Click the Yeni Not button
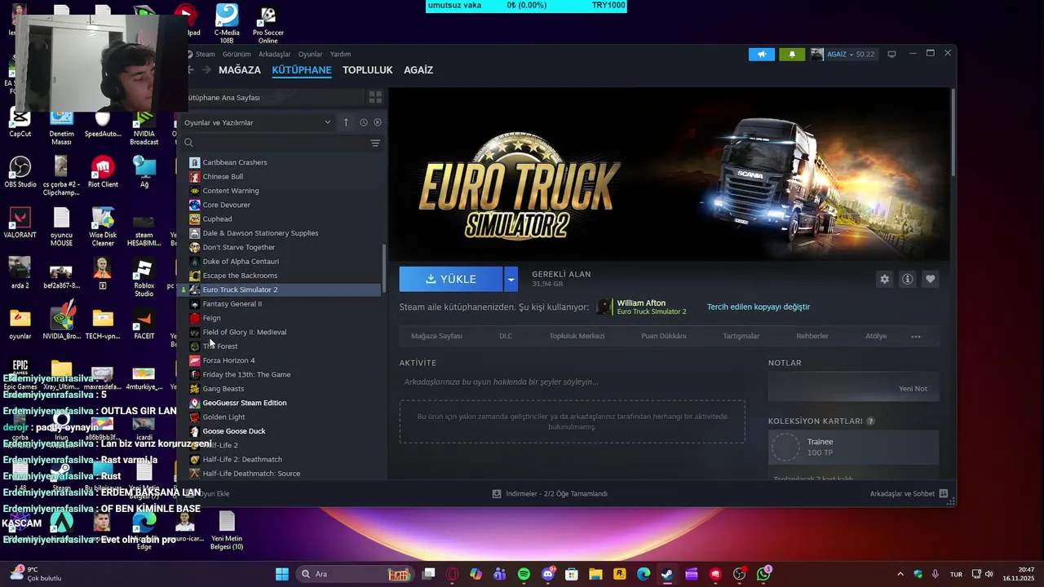Screen dimensions: 1044x587 pos(913,389)
